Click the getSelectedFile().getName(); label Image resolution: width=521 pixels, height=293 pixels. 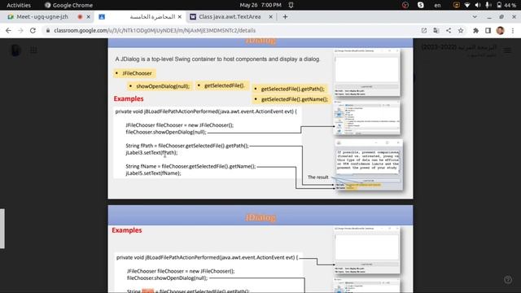(291, 99)
